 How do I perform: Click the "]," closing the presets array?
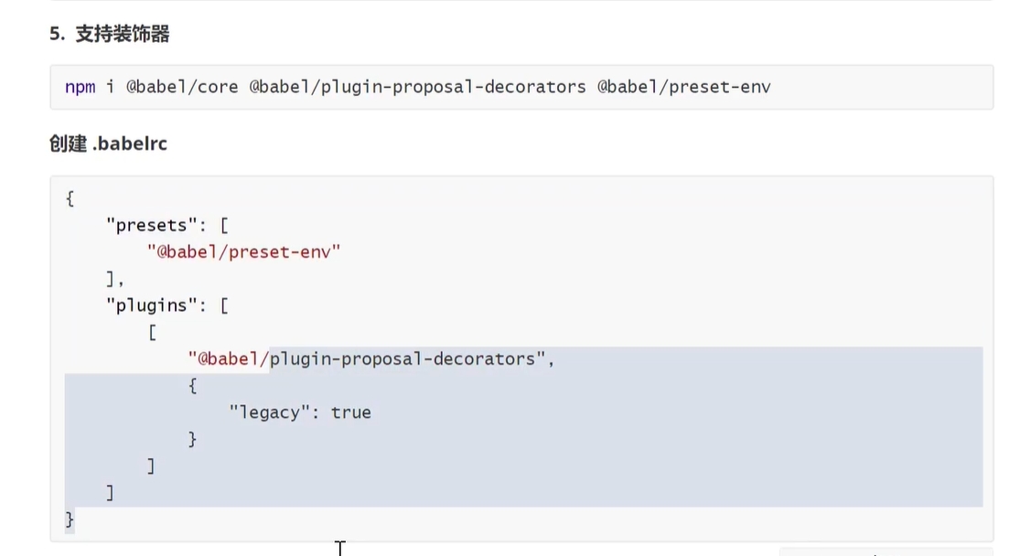click(x=114, y=278)
